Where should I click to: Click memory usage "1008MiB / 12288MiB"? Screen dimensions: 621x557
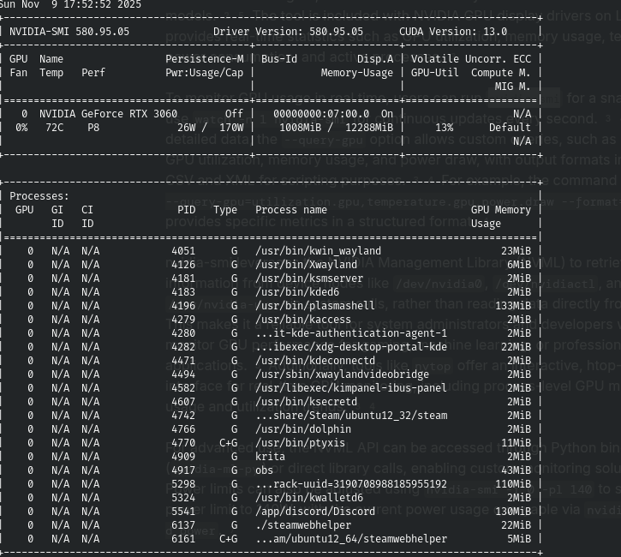(337, 128)
